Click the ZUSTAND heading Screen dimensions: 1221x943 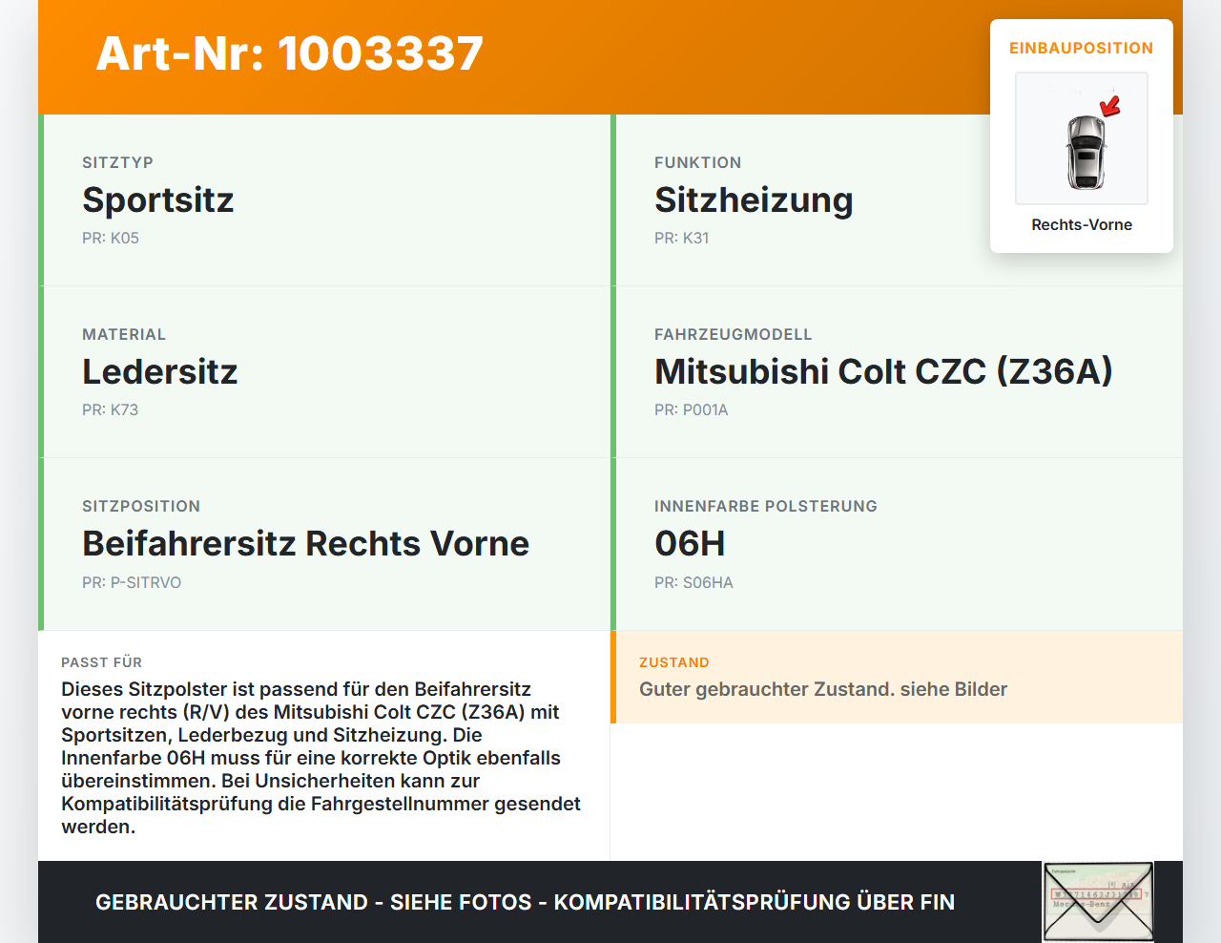pyautogui.click(x=674, y=662)
